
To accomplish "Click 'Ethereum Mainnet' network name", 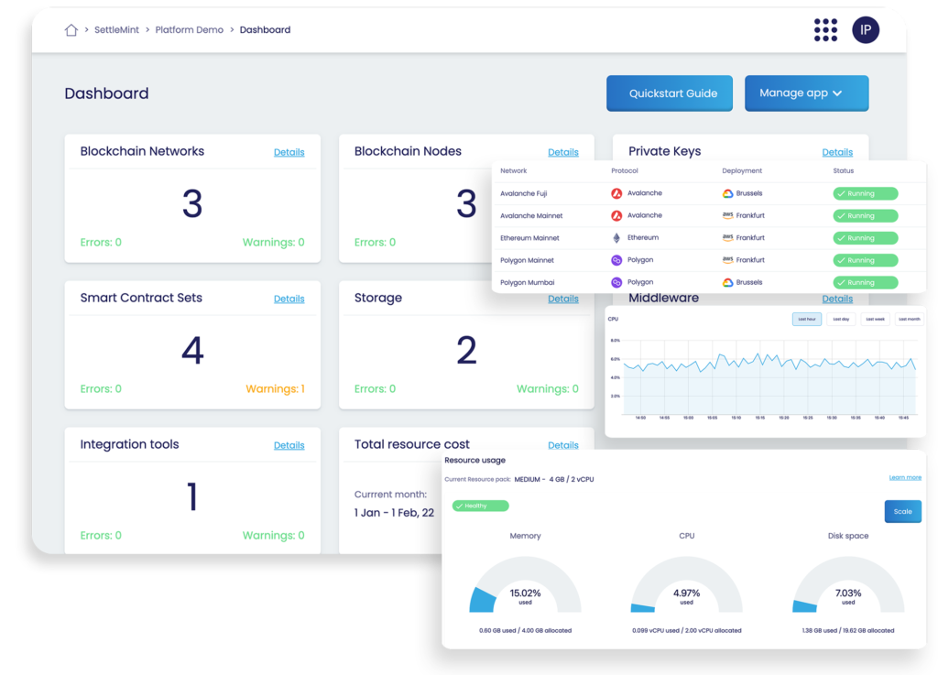I will pyautogui.click(x=529, y=238).
